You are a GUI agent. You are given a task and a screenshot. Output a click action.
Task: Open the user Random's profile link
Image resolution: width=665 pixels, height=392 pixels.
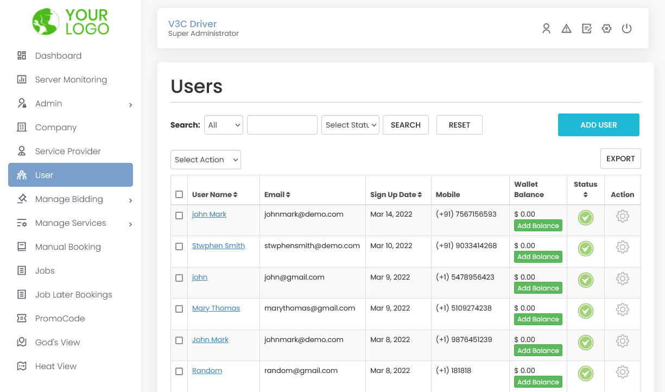coord(207,370)
